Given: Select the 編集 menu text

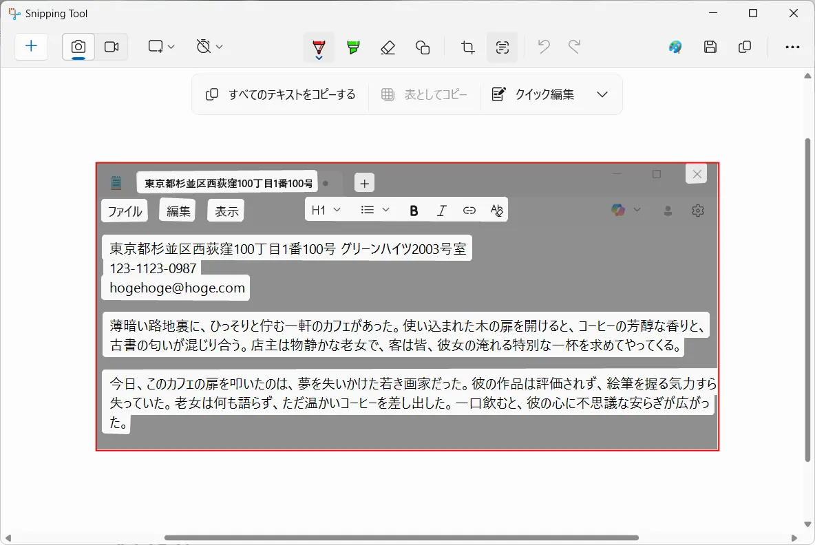Looking at the screenshot, I should point(178,211).
